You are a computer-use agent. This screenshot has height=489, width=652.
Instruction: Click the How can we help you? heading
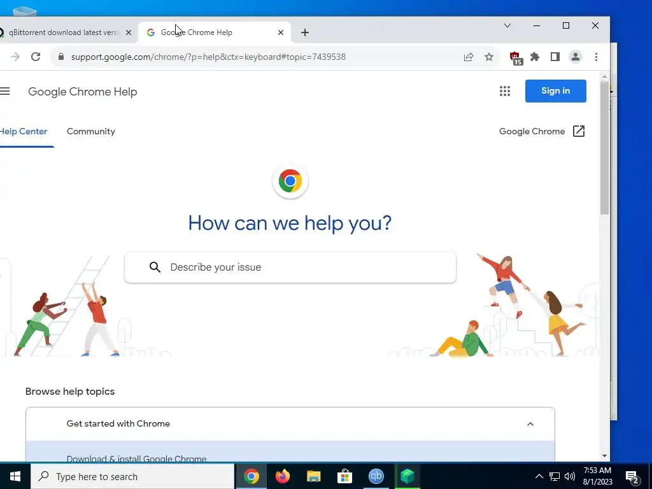click(290, 223)
